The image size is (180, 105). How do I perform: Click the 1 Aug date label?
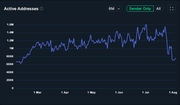(172, 93)
